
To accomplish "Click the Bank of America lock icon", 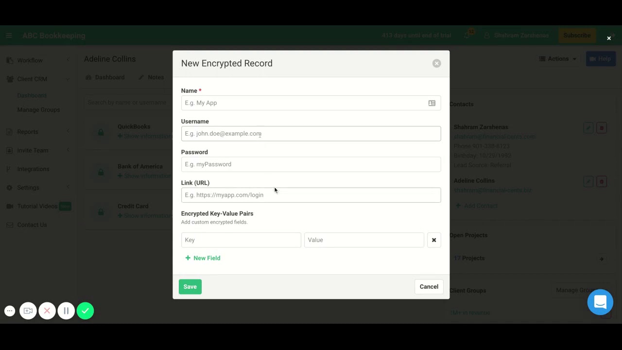I will point(101,172).
